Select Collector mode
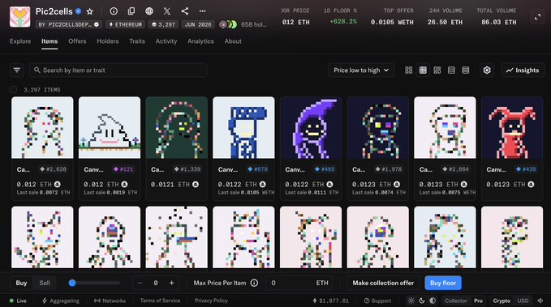The image size is (551, 307). tap(456, 301)
